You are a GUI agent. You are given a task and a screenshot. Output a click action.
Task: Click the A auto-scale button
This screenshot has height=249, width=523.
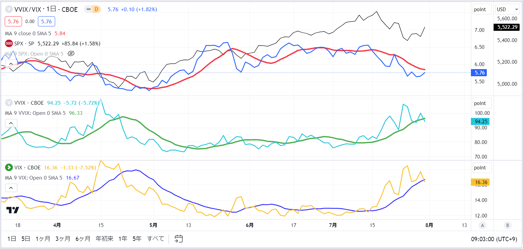point(482,225)
